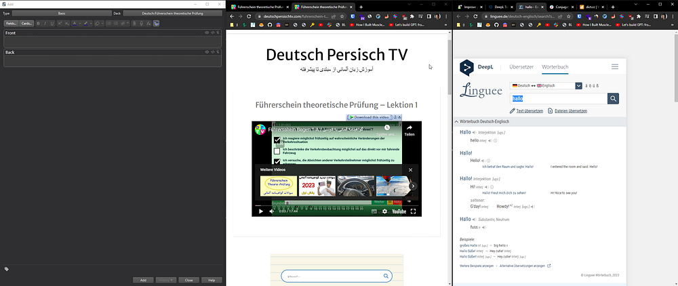678x286 pixels.
Task: Click the Linguee search magnifier button
Action: [613, 98]
